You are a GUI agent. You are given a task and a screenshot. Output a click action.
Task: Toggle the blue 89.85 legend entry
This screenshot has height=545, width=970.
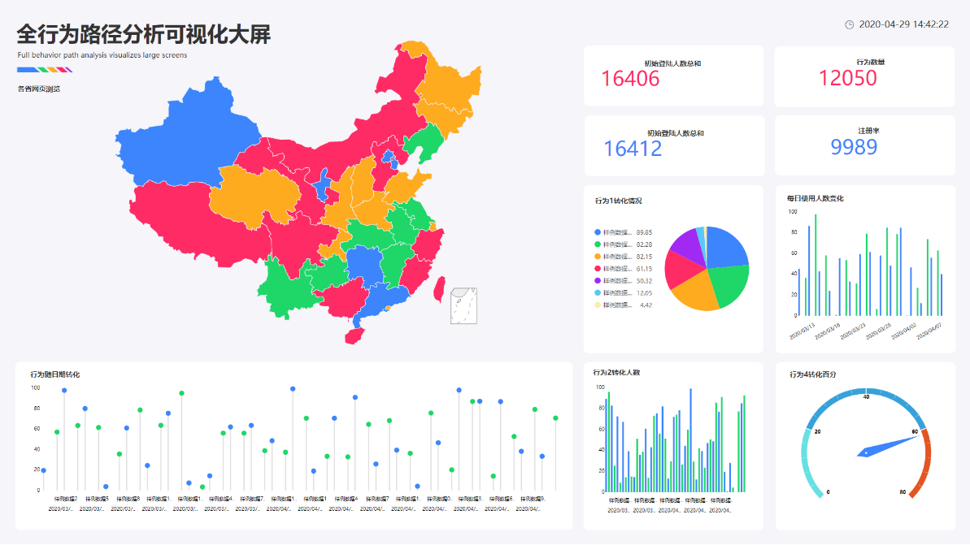(623, 232)
